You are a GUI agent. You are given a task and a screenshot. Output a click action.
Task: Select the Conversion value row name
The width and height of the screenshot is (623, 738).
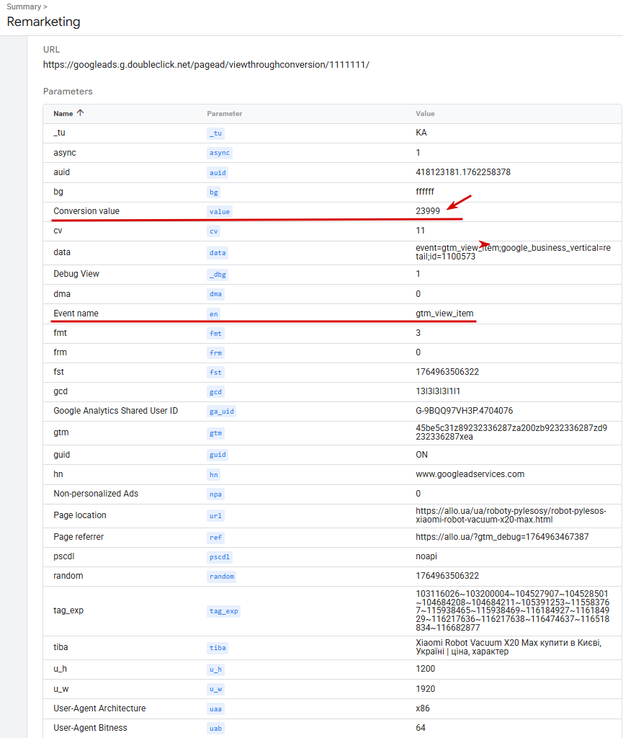tap(86, 211)
